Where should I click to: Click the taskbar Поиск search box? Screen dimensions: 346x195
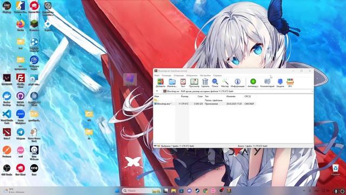pyautogui.click(x=141, y=191)
